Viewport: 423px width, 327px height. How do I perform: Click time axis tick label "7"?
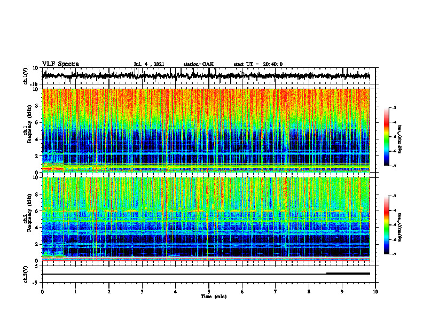click(276, 292)
